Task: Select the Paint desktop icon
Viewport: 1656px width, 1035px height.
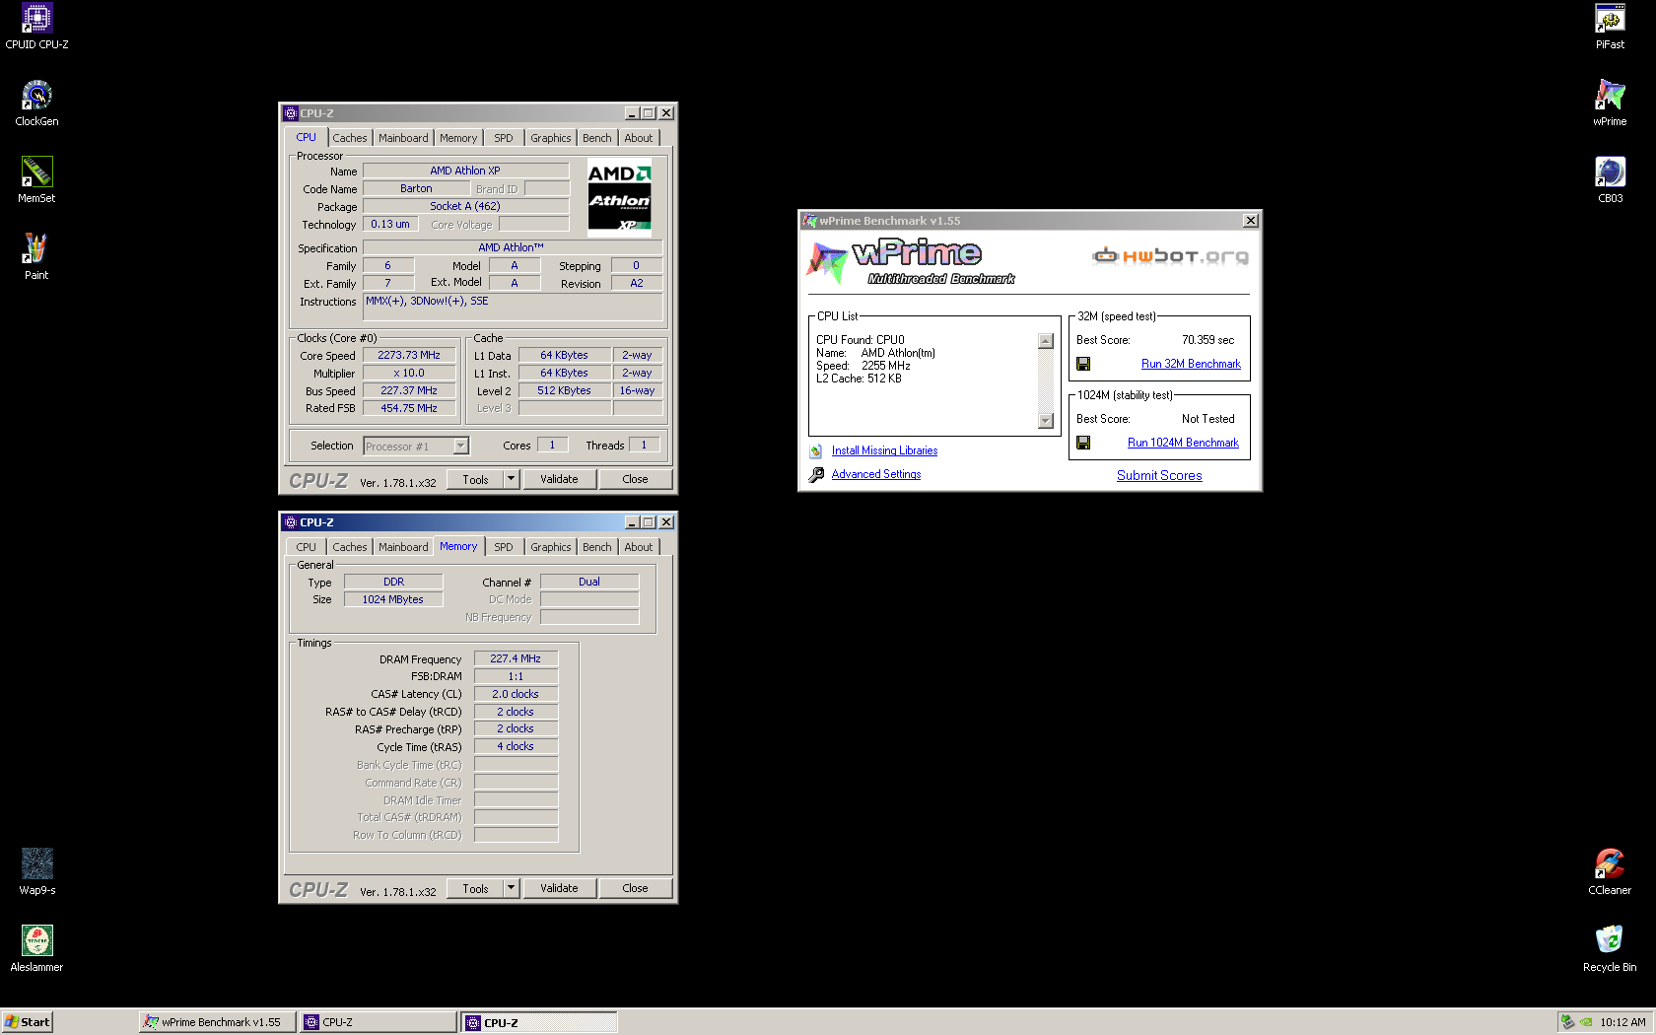Action: pos(36,257)
